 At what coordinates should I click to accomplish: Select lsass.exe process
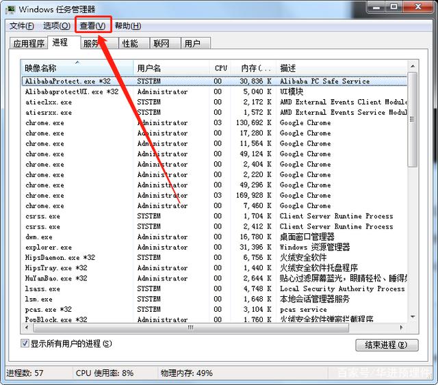click(214, 289)
